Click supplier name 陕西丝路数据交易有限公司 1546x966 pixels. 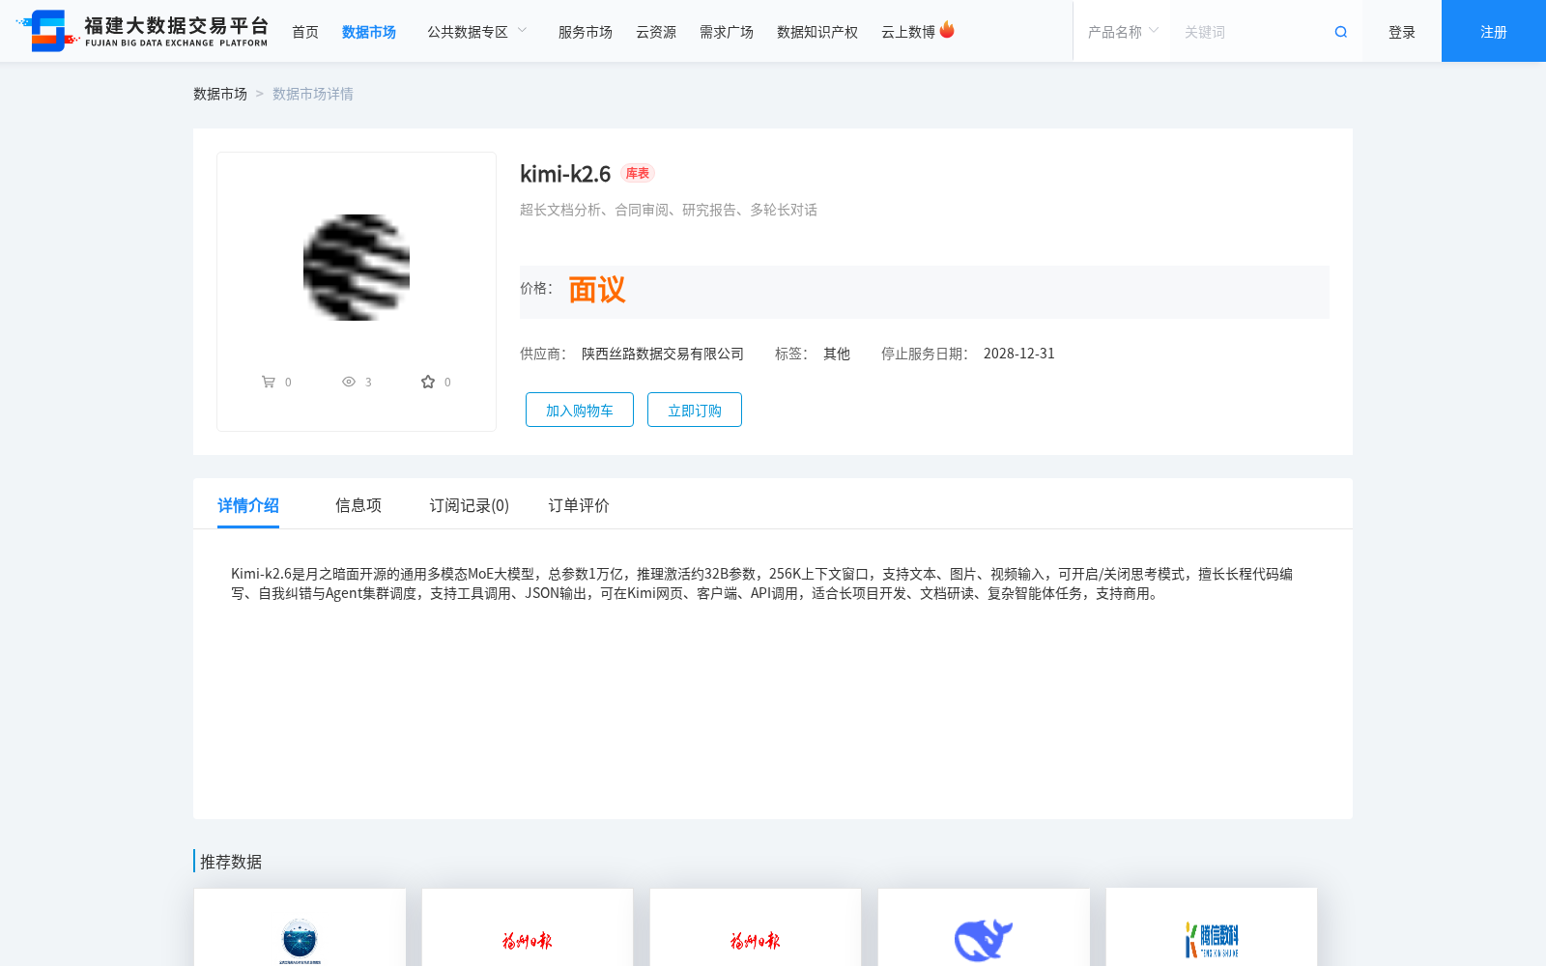pos(663,354)
